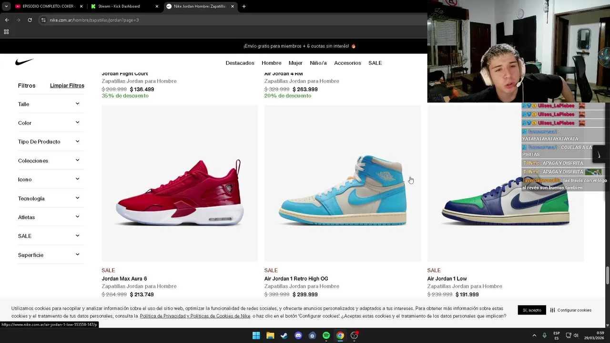The height and width of the screenshot is (343, 610).
Task: Show hidden system tray icons
Action: [534, 335]
